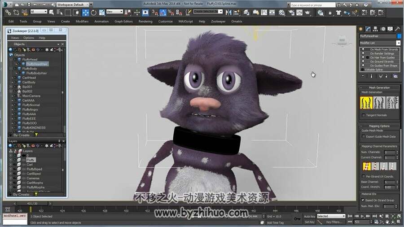This screenshot has width=404, height=227.
Task: Open the key filter Selected dropdown
Action: click(x=331, y=216)
